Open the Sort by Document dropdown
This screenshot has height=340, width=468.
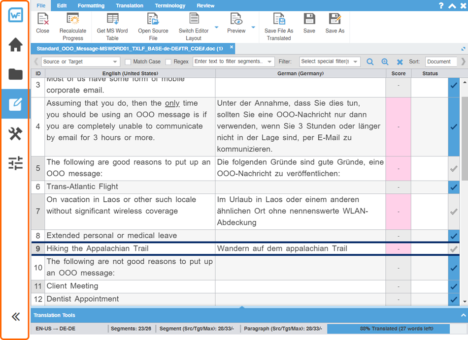442,62
